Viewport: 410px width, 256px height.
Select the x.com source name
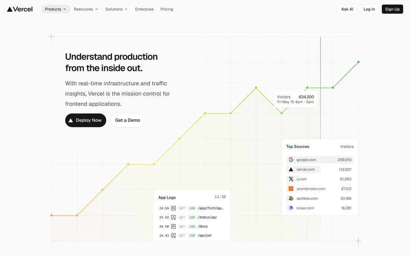(x=301, y=179)
